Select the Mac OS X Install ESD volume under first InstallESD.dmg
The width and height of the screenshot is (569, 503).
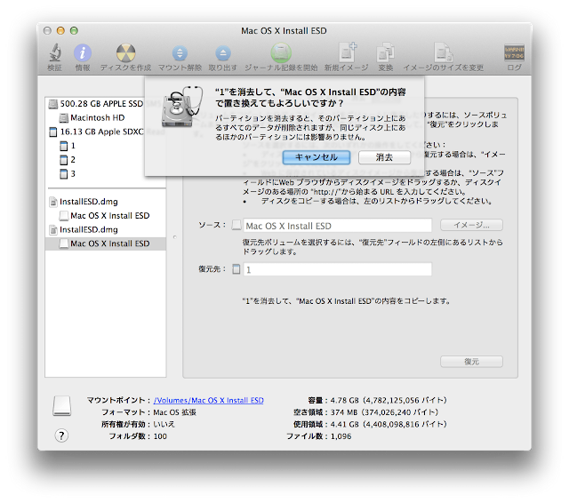105,216
